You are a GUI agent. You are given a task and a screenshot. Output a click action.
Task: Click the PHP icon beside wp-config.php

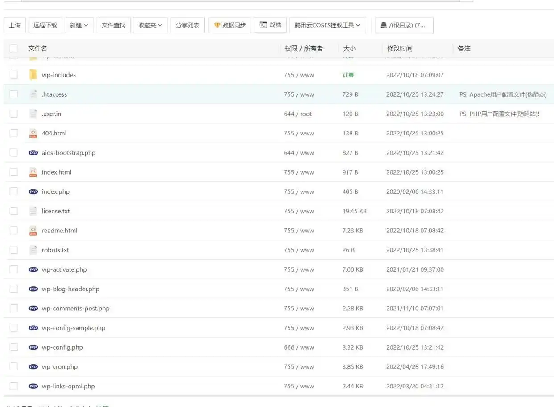point(33,347)
